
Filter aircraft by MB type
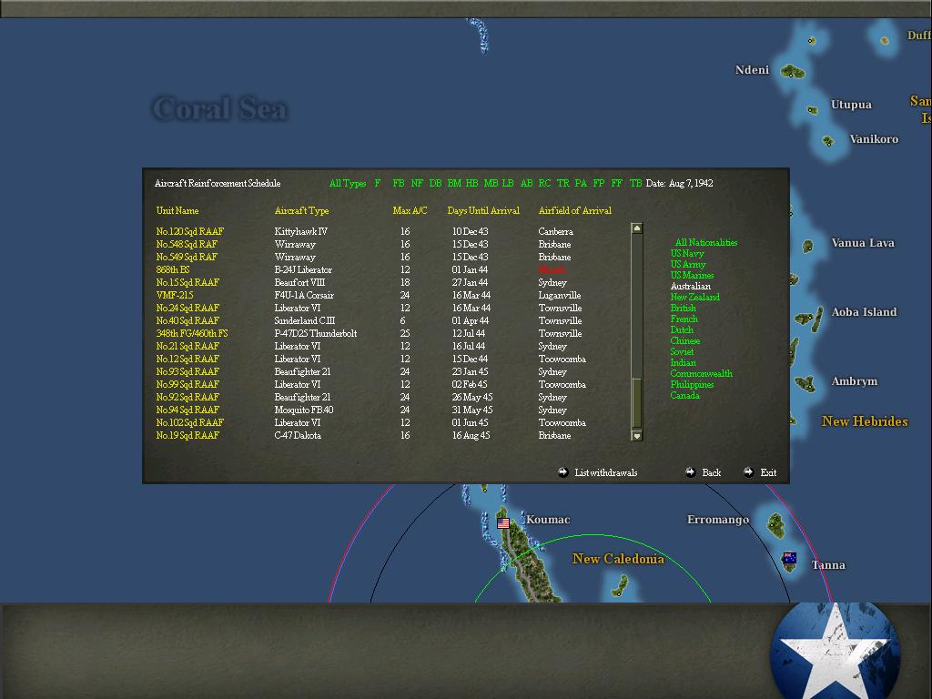[491, 183]
